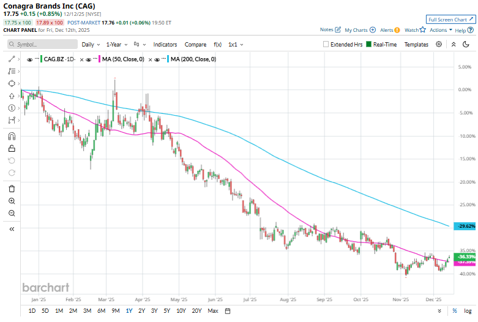478x322 pixels.
Task: Open the f(x) expressions menu
Action: coord(217,45)
